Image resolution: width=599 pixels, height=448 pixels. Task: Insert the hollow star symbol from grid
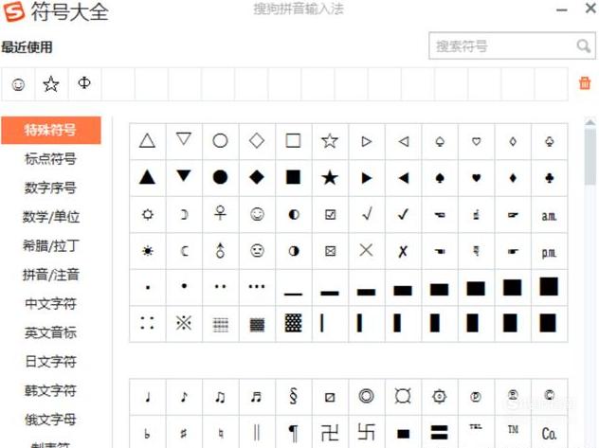[329, 141]
